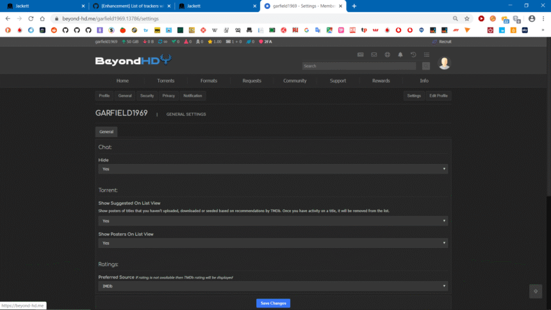
Task: Click the scroll-to-top arrow button
Action: point(536,291)
